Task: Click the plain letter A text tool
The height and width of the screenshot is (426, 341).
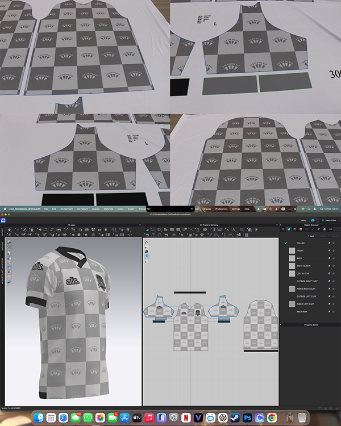Action: (x=234, y=230)
